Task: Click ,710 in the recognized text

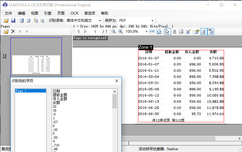Action: point(56,145)
